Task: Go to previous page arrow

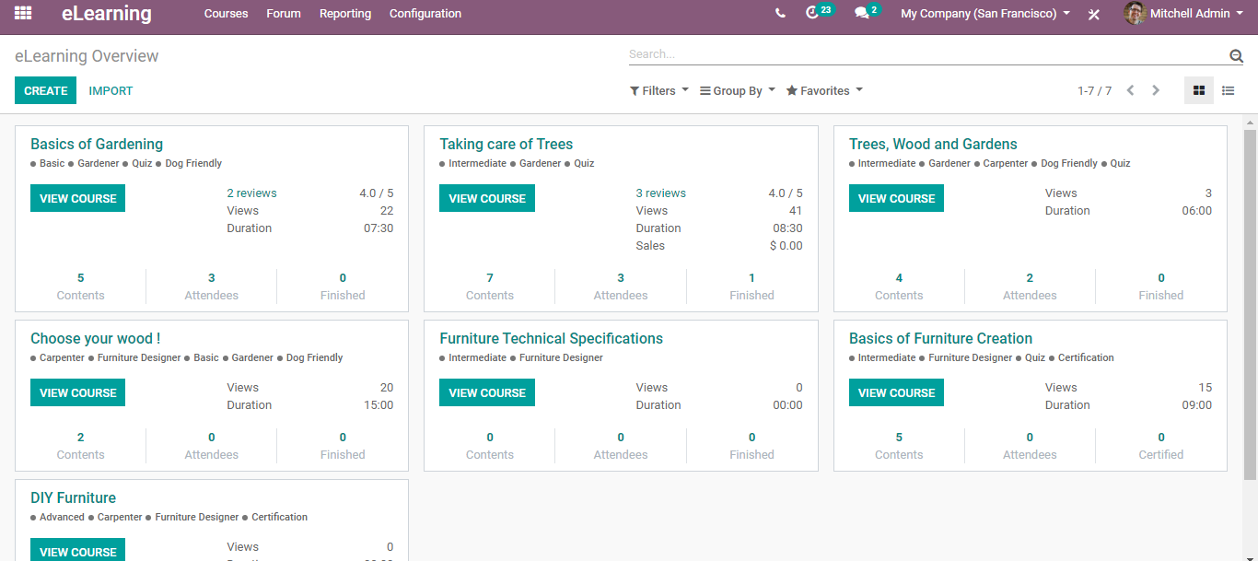Action: 1130,90
